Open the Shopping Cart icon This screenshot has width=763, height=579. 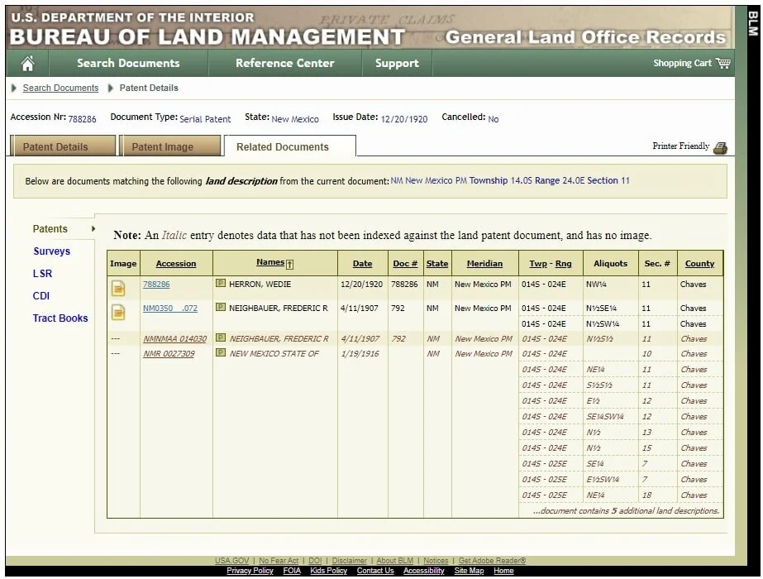(723, 64)
